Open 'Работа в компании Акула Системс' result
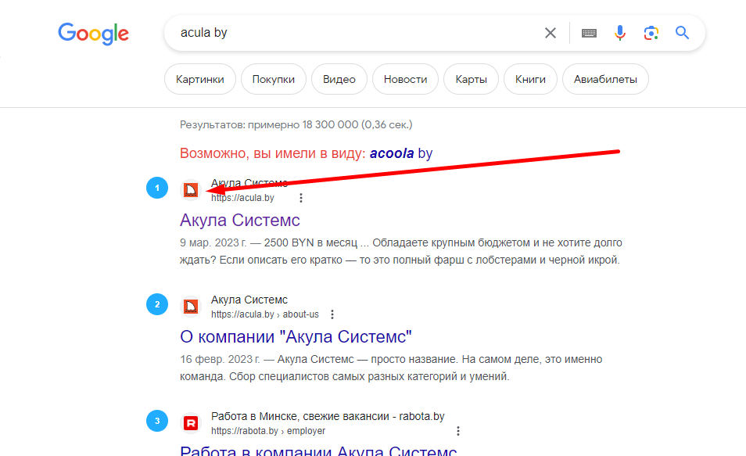746x456 pixels. (x=318, y=451)
